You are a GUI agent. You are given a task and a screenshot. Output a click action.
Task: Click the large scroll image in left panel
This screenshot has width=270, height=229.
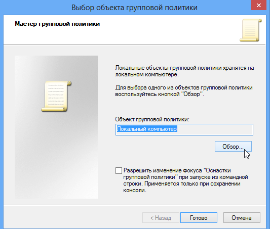click(56, 96)
